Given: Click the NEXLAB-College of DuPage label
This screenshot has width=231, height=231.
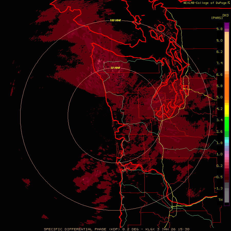Looking at the screenshot, I should tap(205, 3).
